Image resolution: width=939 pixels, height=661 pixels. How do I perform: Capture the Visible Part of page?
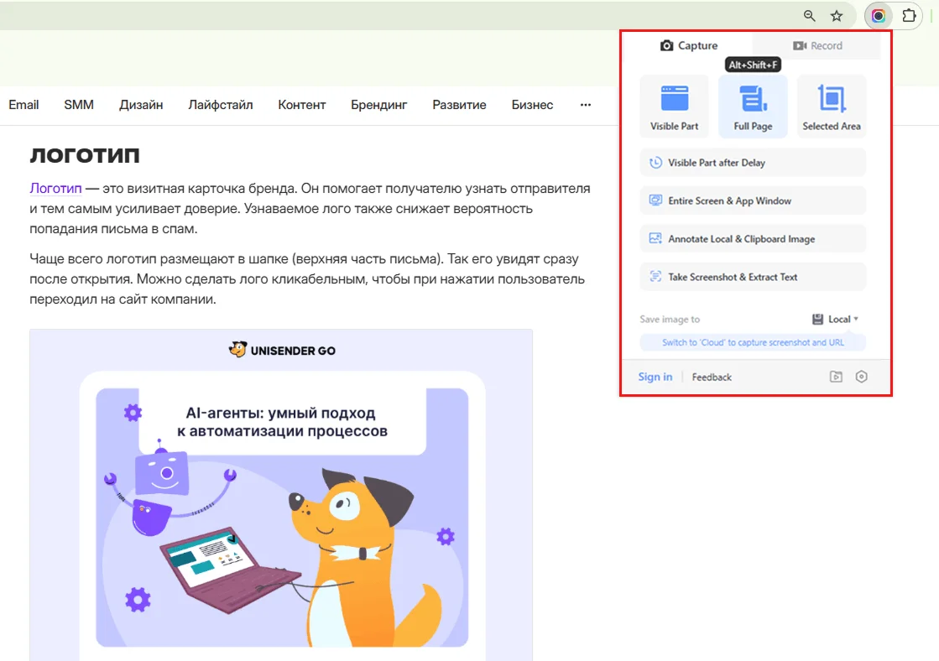[x=675, y=107]
